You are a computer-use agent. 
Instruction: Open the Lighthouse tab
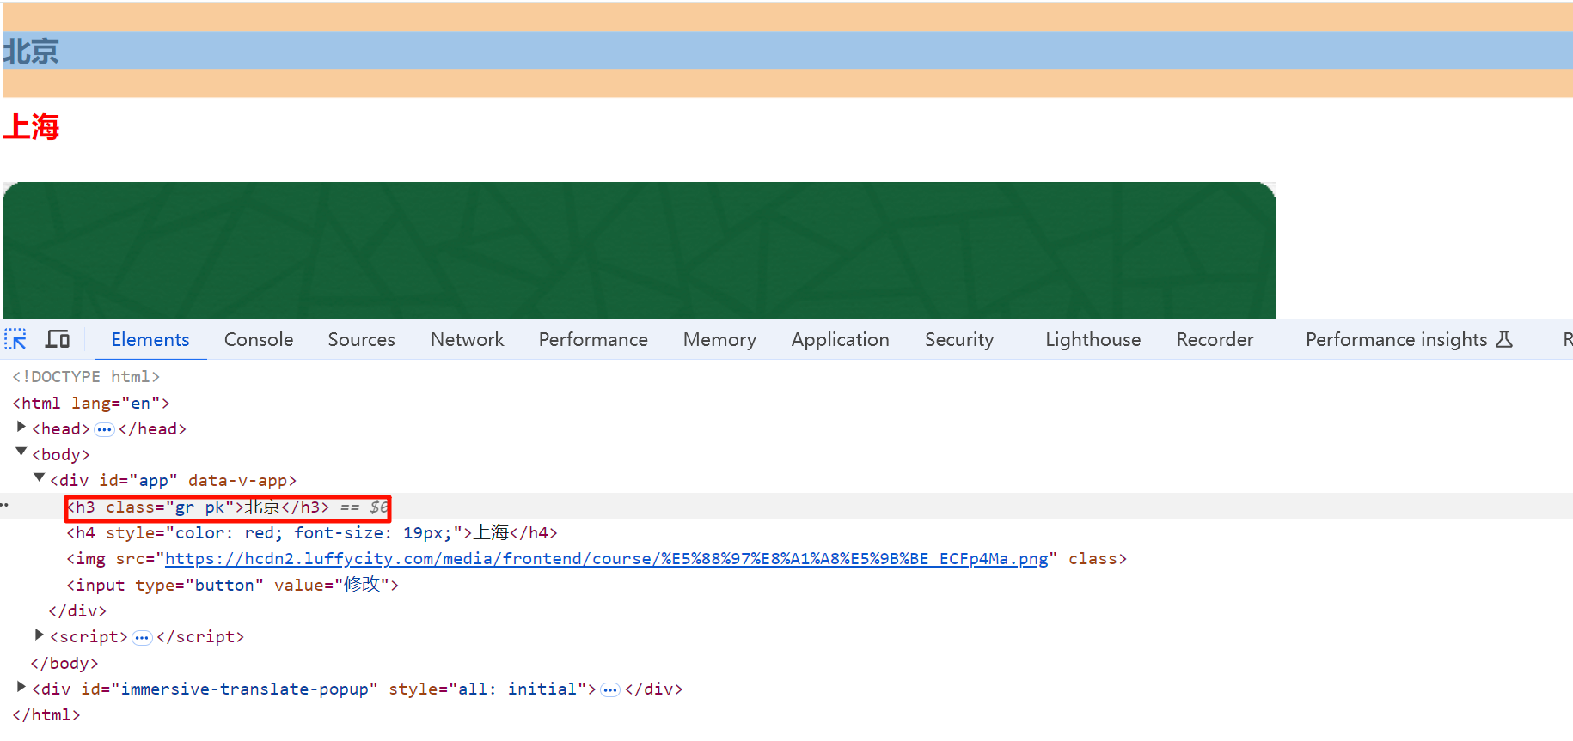point(1093,339)
